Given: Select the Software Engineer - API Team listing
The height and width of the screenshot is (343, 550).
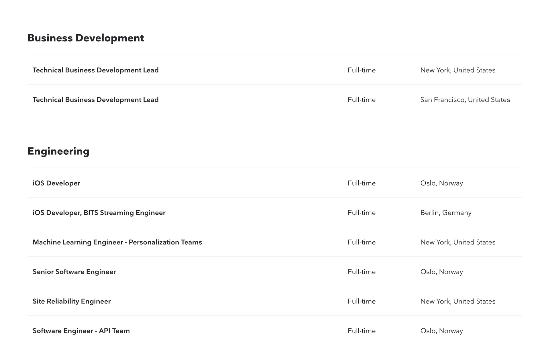Looking at the screenshot, I should pyautogui.click(x=81, y=331).
